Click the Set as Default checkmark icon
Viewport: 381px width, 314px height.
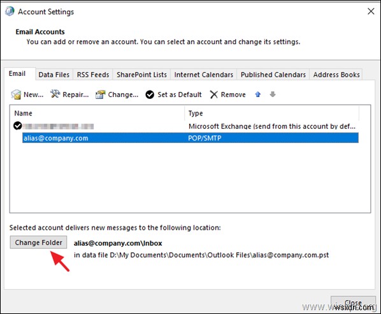click(150, 94)
